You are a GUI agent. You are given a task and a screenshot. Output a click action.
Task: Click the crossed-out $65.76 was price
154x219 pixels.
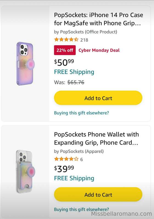tap(76, 82)
